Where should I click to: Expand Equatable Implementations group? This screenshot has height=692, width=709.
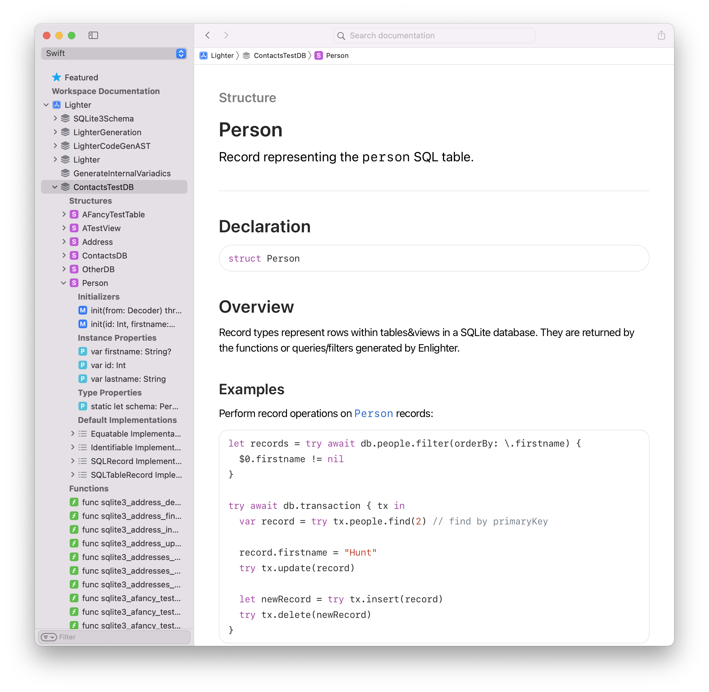73,434
